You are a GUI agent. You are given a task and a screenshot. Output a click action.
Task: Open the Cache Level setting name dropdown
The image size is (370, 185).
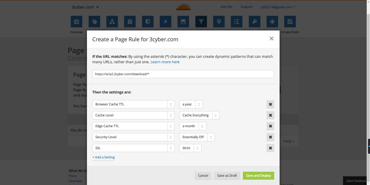[133, 115]
